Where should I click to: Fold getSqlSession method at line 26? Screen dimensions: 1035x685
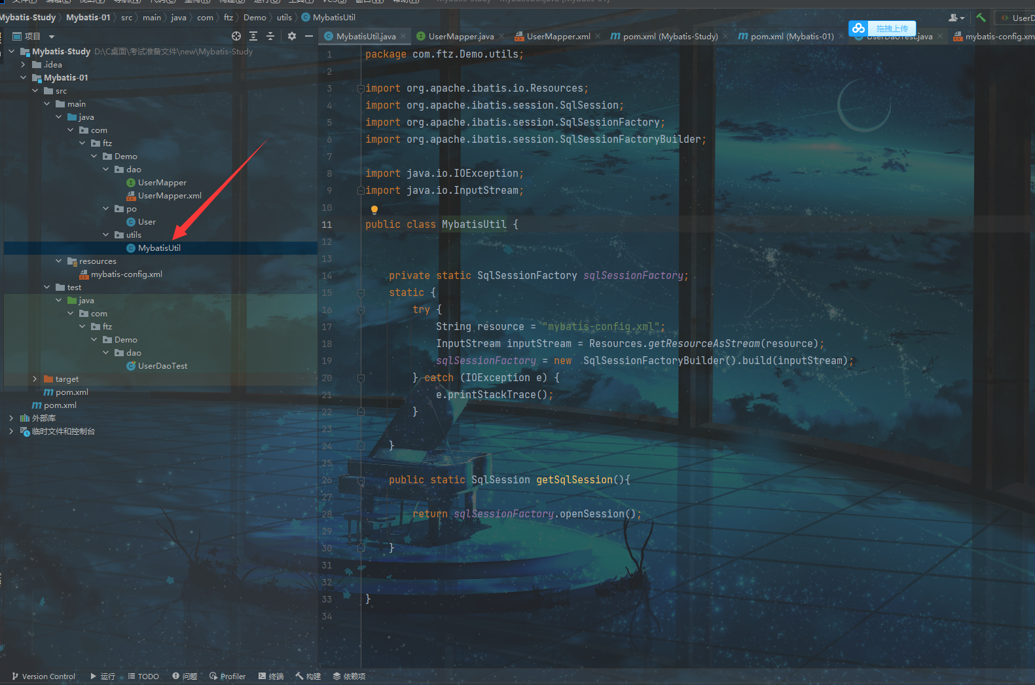(361, 480)
